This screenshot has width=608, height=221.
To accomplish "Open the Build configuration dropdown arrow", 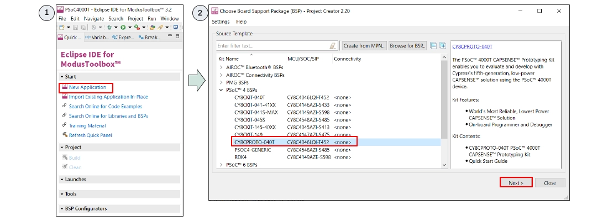I will (101, 27).
